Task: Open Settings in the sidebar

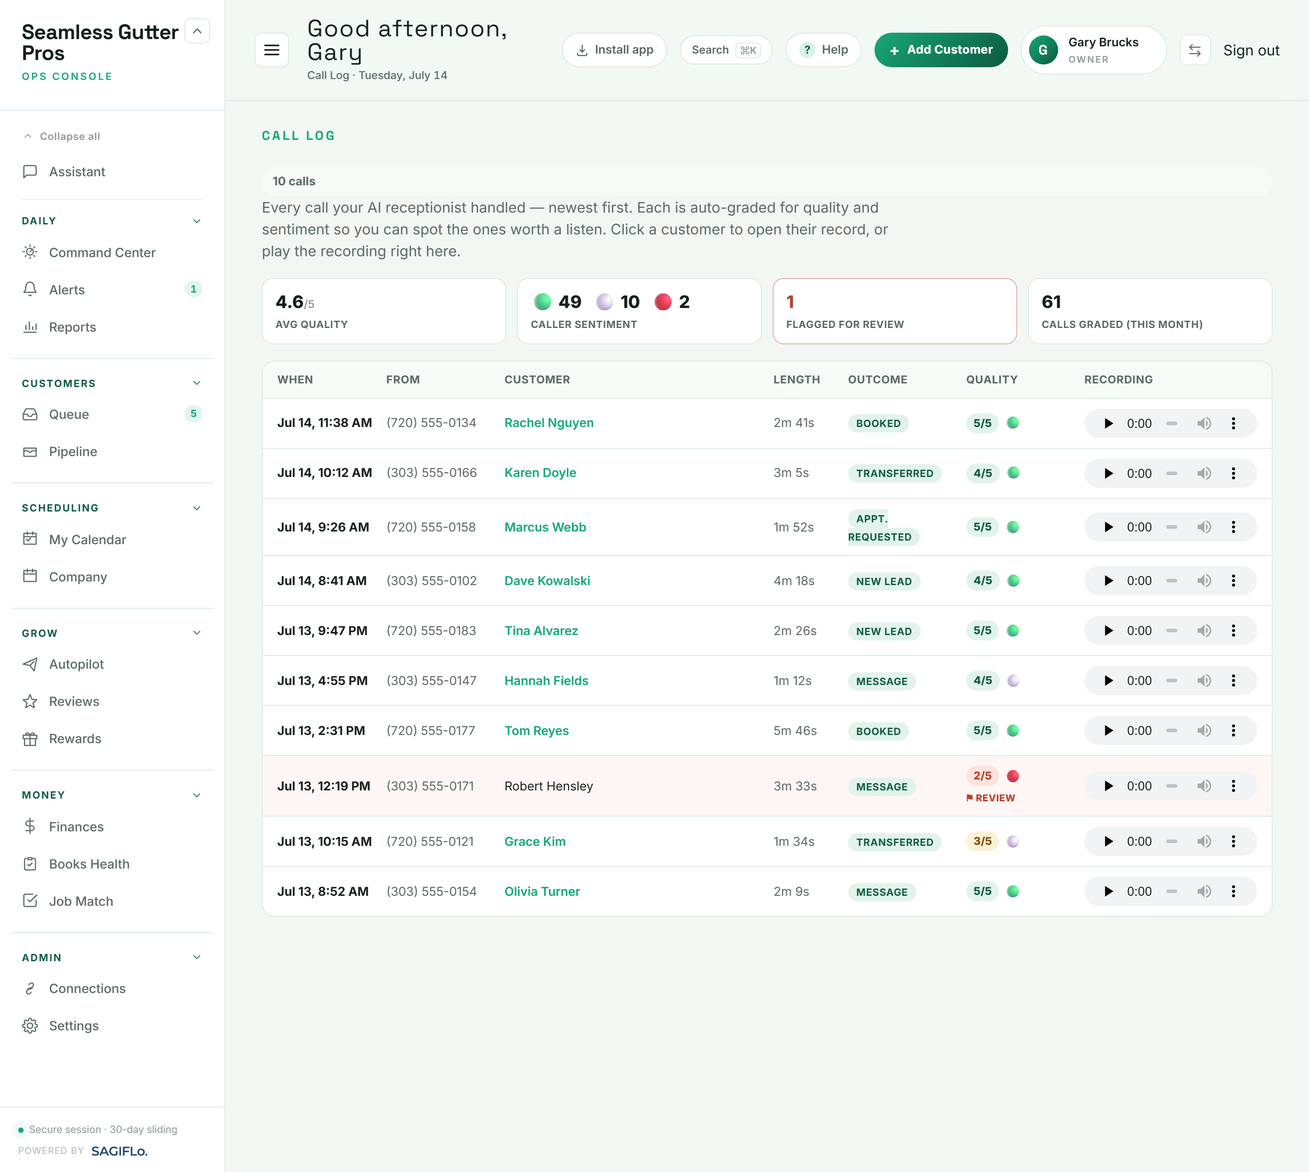Action: [112, 1027]
